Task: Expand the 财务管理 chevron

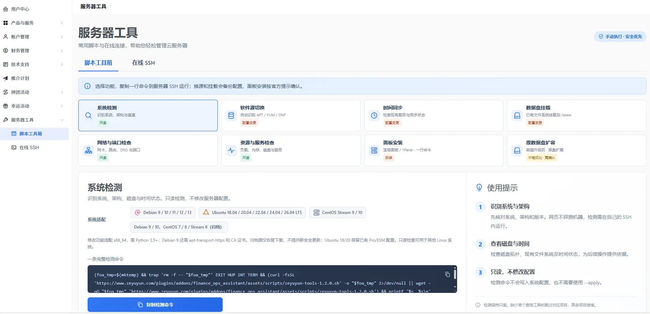Action: point(62,51)
